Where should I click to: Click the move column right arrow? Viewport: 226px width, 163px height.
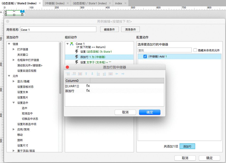click(x=123, y=74)
